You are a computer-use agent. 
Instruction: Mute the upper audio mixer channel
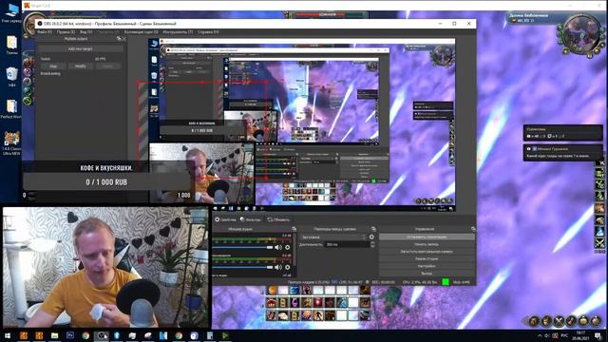click(278, 247)
